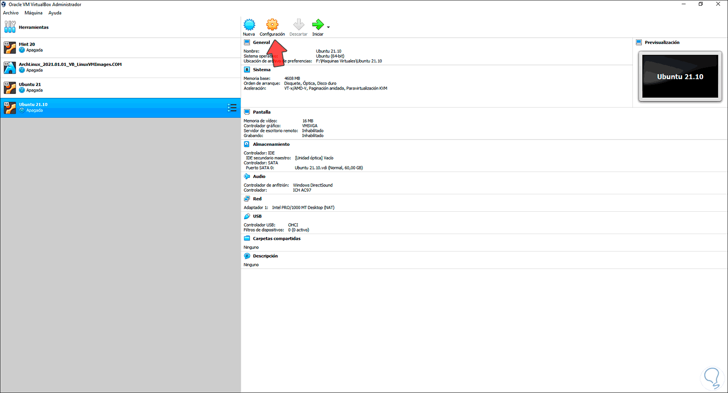Image resolution: width=728 pixels, height=393 pixels.
Task: Click the Carpetas compartidas folder icon
Action: click(x=247, y=238)
